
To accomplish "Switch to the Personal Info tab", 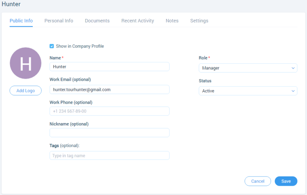I will tap(59, 21).
